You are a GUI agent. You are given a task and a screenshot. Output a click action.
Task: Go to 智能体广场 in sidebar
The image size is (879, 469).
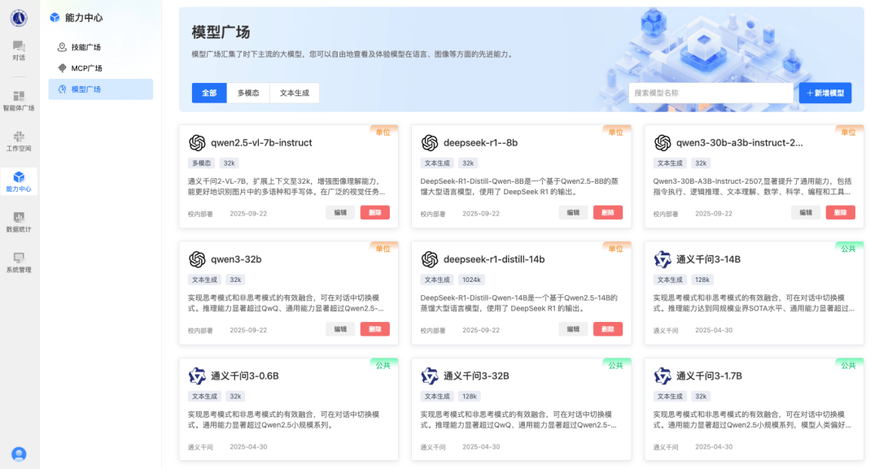[19, 99]
